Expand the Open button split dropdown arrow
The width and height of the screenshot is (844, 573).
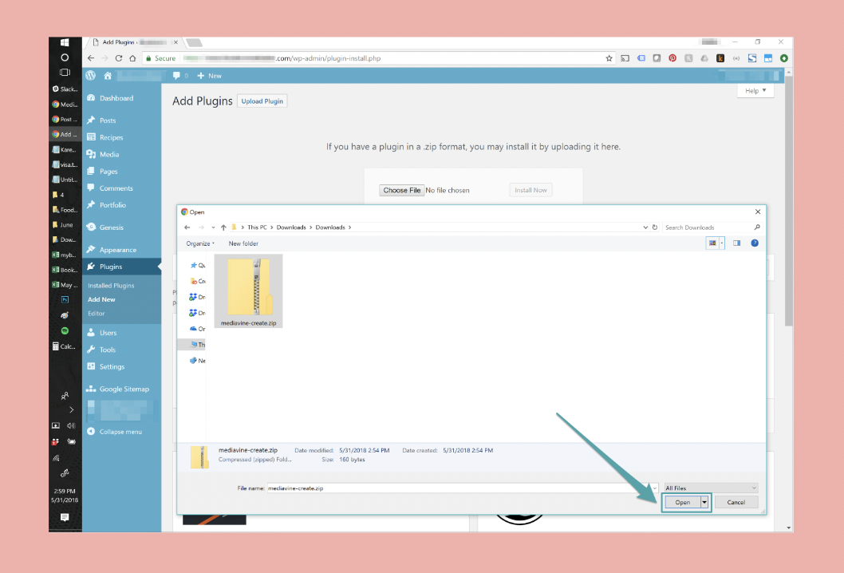tap(704, 502)
